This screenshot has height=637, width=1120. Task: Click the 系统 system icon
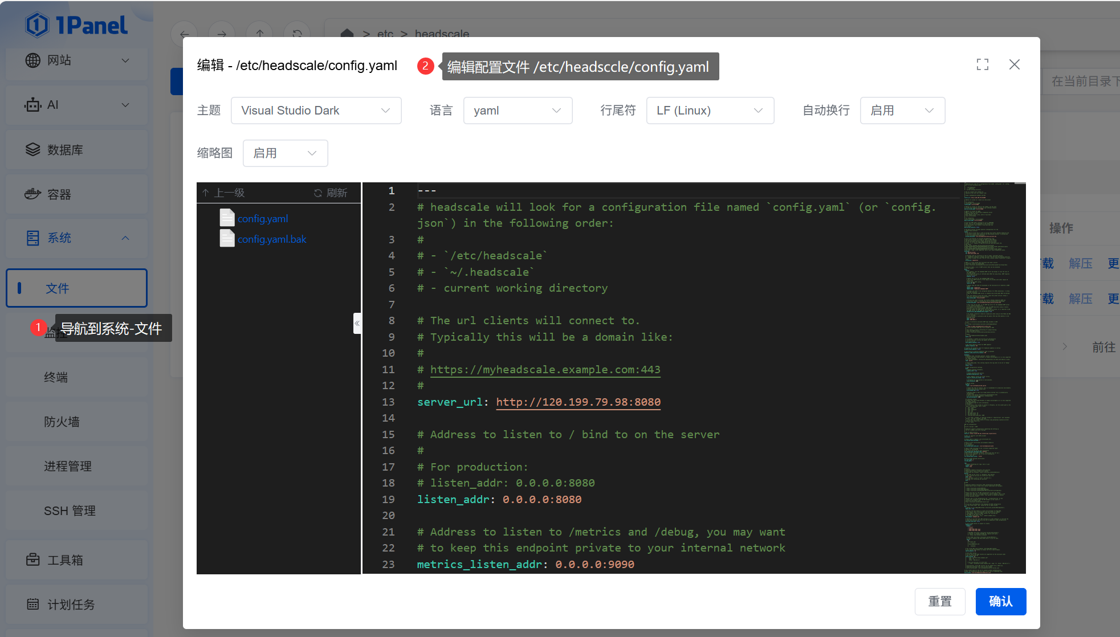coord(33,238)
